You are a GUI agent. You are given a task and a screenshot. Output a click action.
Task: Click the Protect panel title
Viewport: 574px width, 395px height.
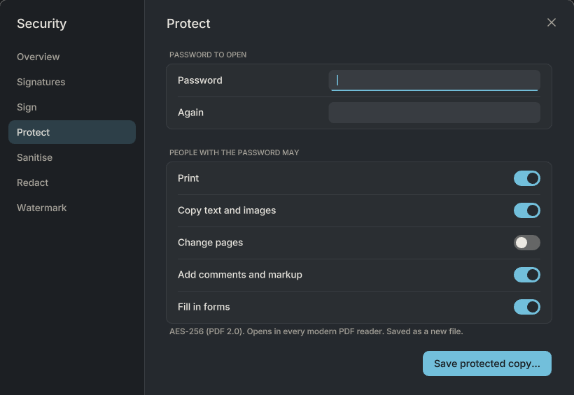point(188,24)
